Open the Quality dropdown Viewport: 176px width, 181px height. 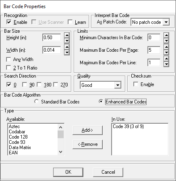[118, 85]
